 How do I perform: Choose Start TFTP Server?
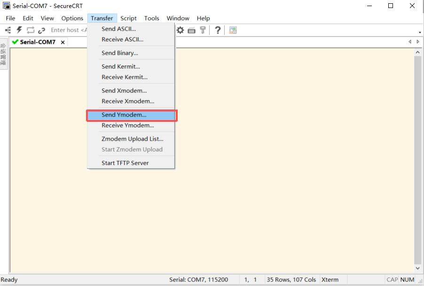(x=131, y=163)
